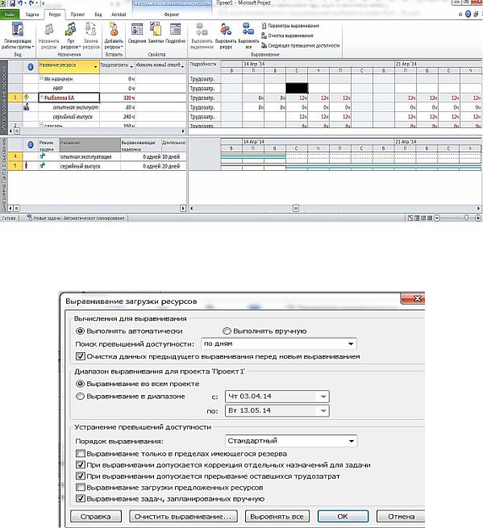Select Выравнивание в диапазоне option
The width and height of the screenshot is (483, 528).
[x=80, y=396]
